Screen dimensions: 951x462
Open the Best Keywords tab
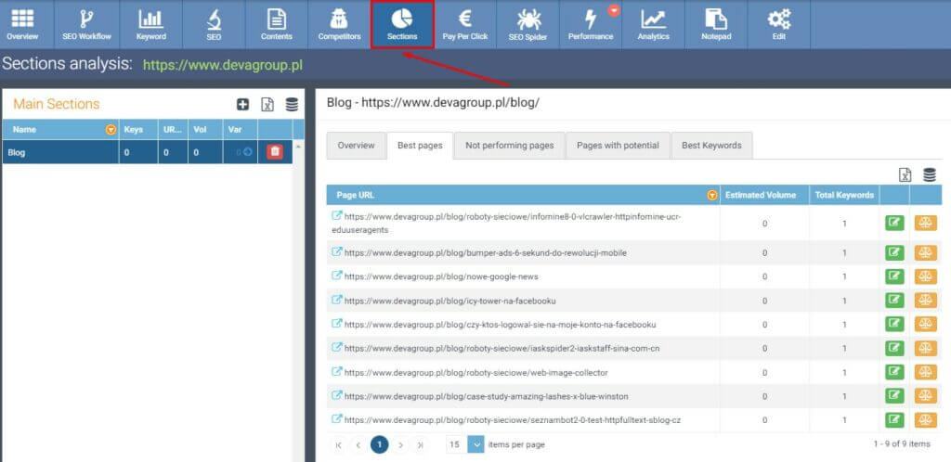click(711, 146)
